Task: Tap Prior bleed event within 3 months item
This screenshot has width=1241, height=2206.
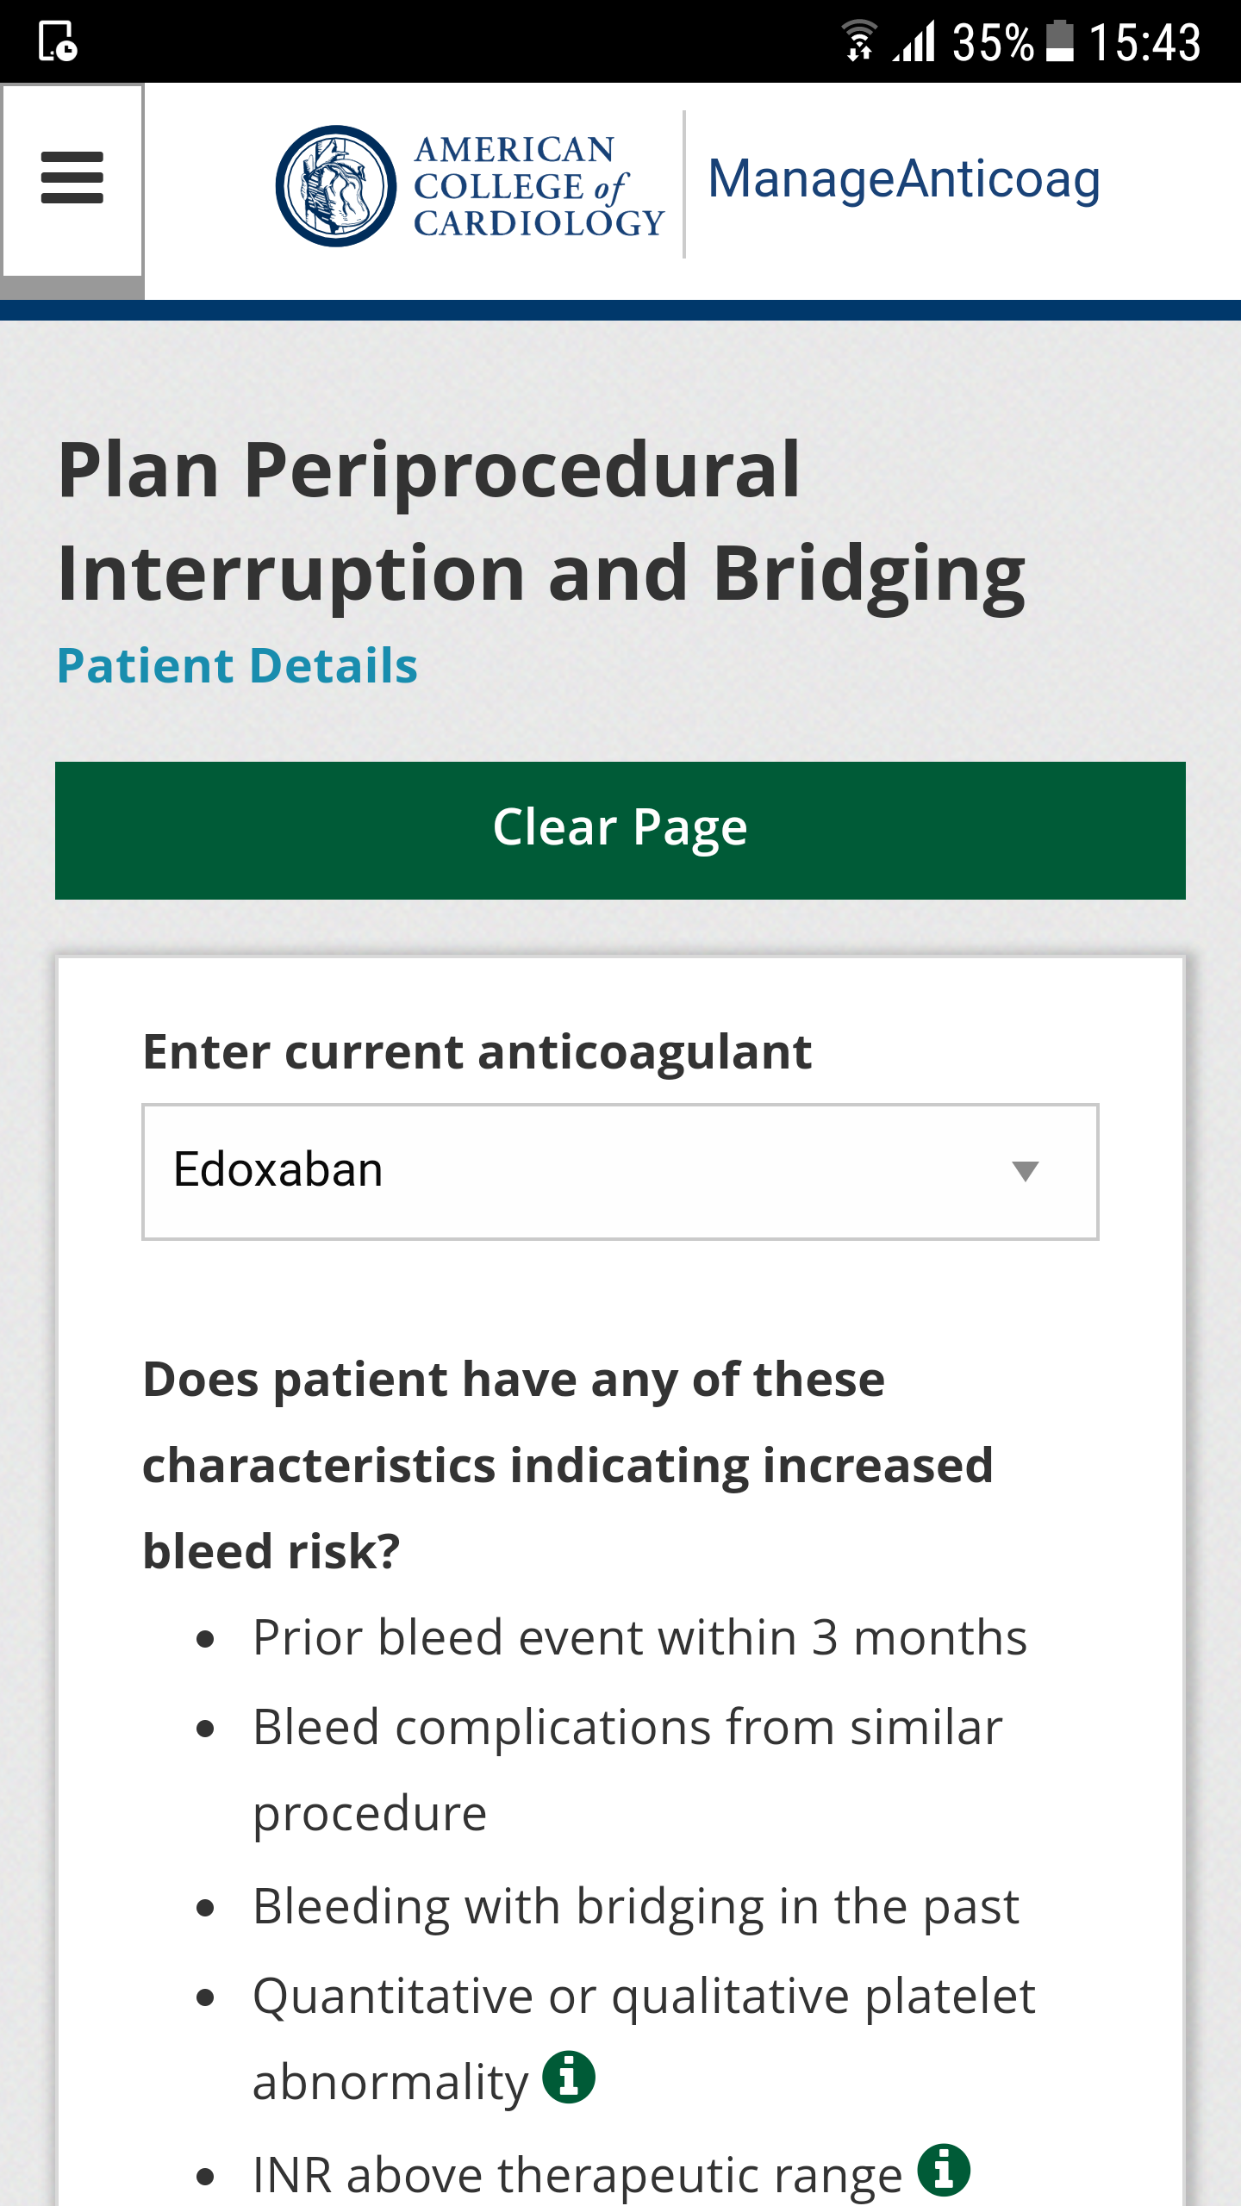Action: click(639, 1637)
